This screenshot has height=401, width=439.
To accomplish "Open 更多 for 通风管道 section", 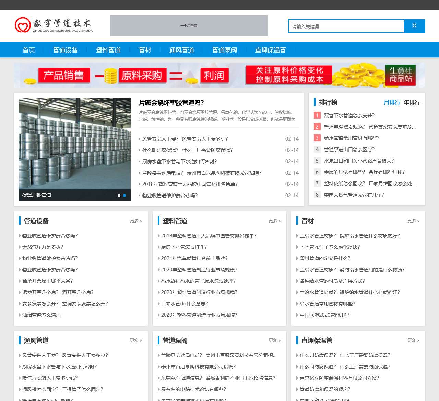I will (x=136, y=341).
